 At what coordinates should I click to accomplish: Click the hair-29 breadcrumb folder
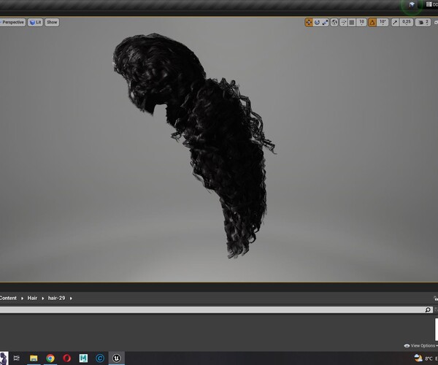56,298
